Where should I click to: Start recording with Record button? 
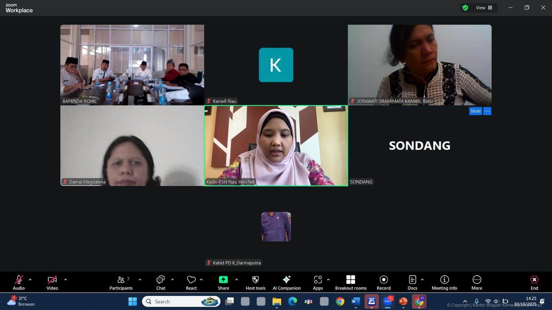(384, 282)
